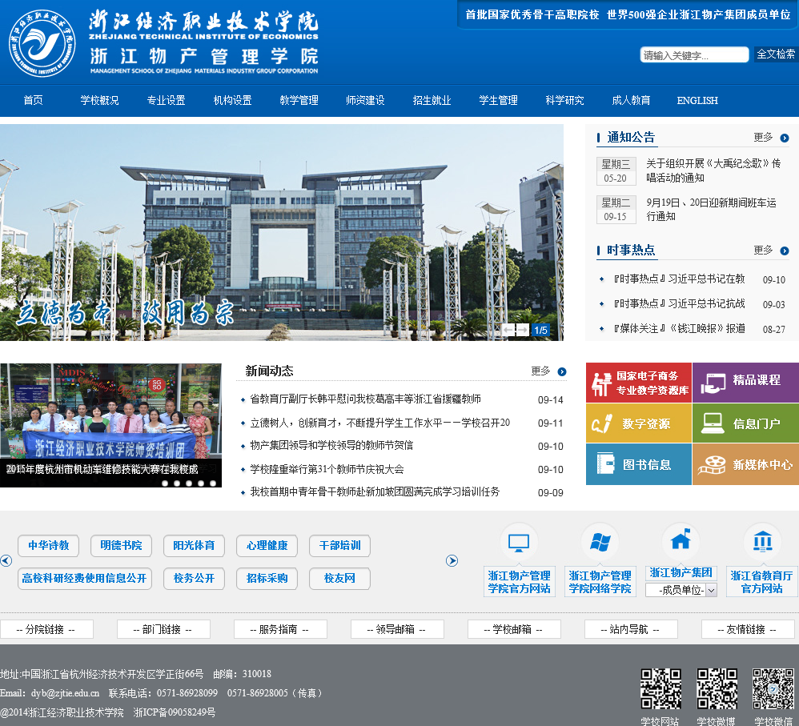Select first dot of news photo carousel
The height and width of the screenshot is (726, 799).
pyautogui.click(x=165, y=483)
